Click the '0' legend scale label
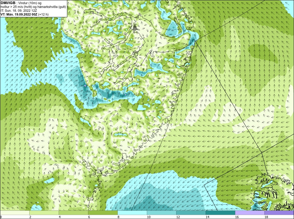 [x=1, y=217]
